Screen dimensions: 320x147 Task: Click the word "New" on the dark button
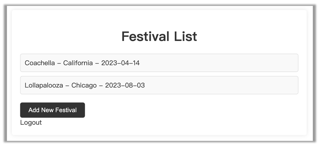pos(47,110)
